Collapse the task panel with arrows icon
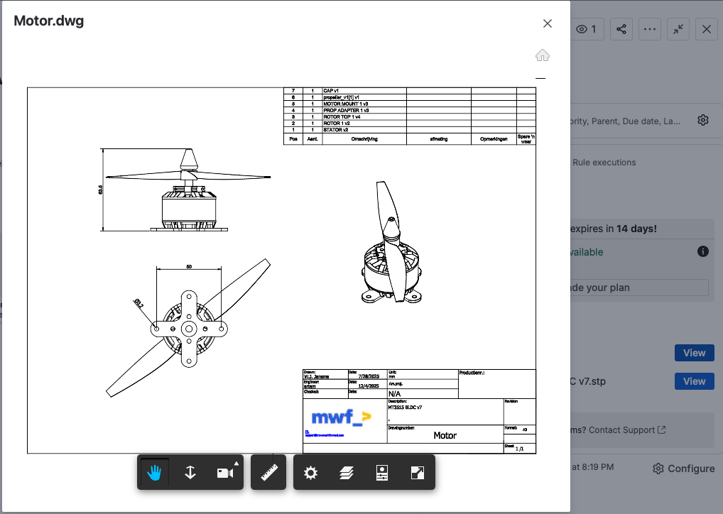This screenshot has height=514, width=723. tap(679, 29)
